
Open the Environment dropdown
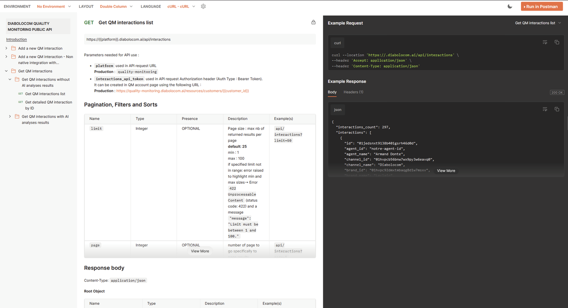54,6
